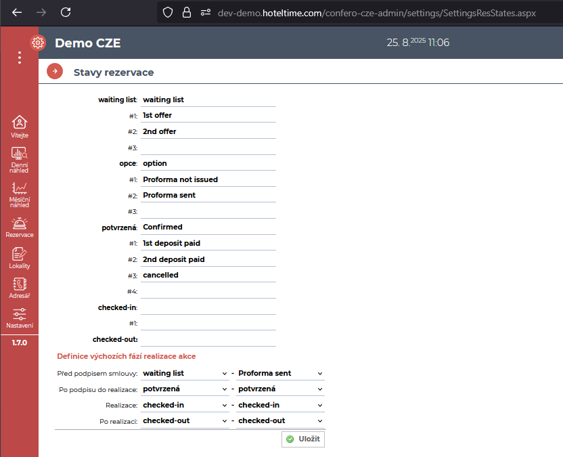
Task: Click the '2nd deposit paid' field
Action: [x=208, y=259]
